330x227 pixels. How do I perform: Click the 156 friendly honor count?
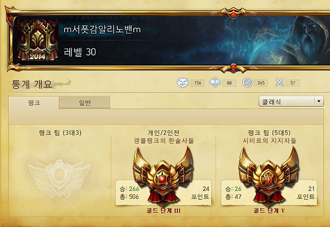(198, 83)
